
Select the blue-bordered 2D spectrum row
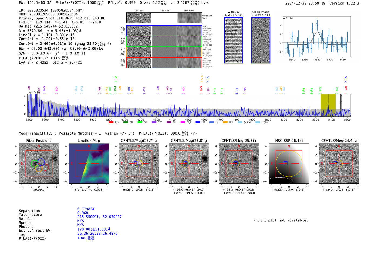coord(164,31)
